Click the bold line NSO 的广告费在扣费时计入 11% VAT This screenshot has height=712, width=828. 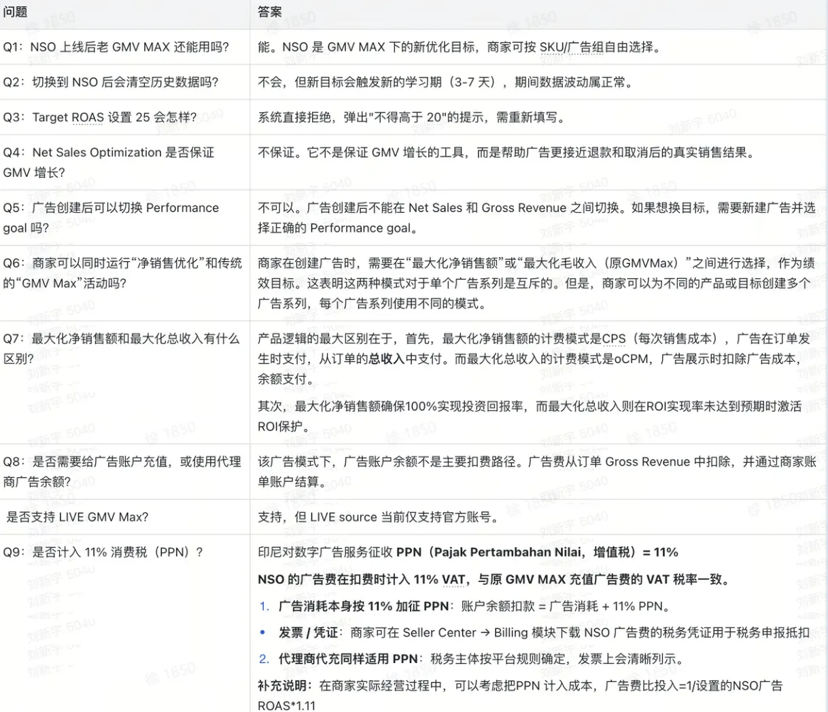494,579
